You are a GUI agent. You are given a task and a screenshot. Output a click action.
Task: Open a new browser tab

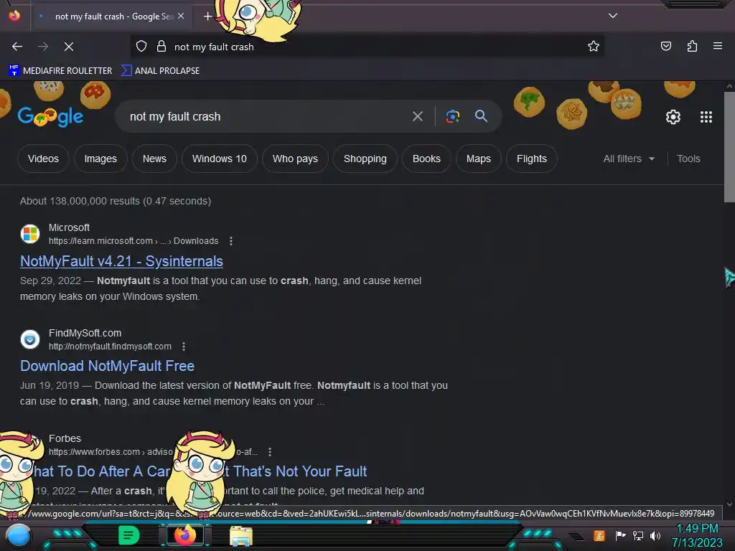[x=207, y=17]
